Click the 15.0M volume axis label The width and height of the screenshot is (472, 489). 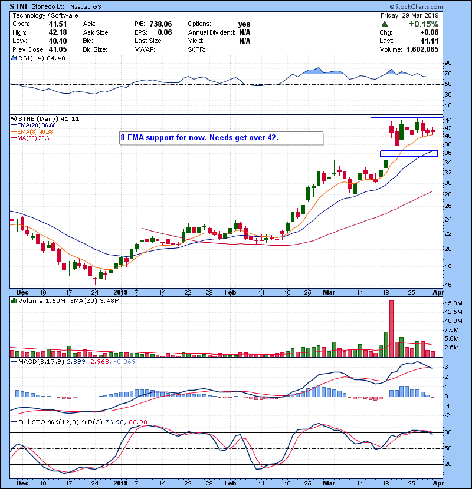(454, 303)
